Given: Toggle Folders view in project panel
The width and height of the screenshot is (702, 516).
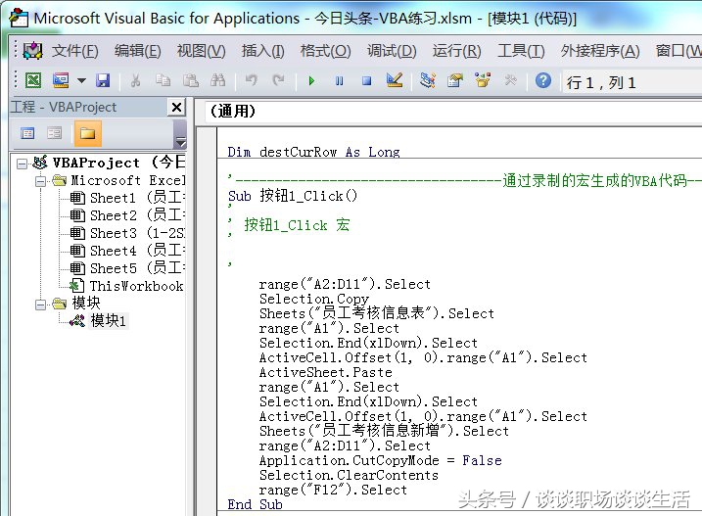Looking at the screenshot, I should (x=88, y=133).
